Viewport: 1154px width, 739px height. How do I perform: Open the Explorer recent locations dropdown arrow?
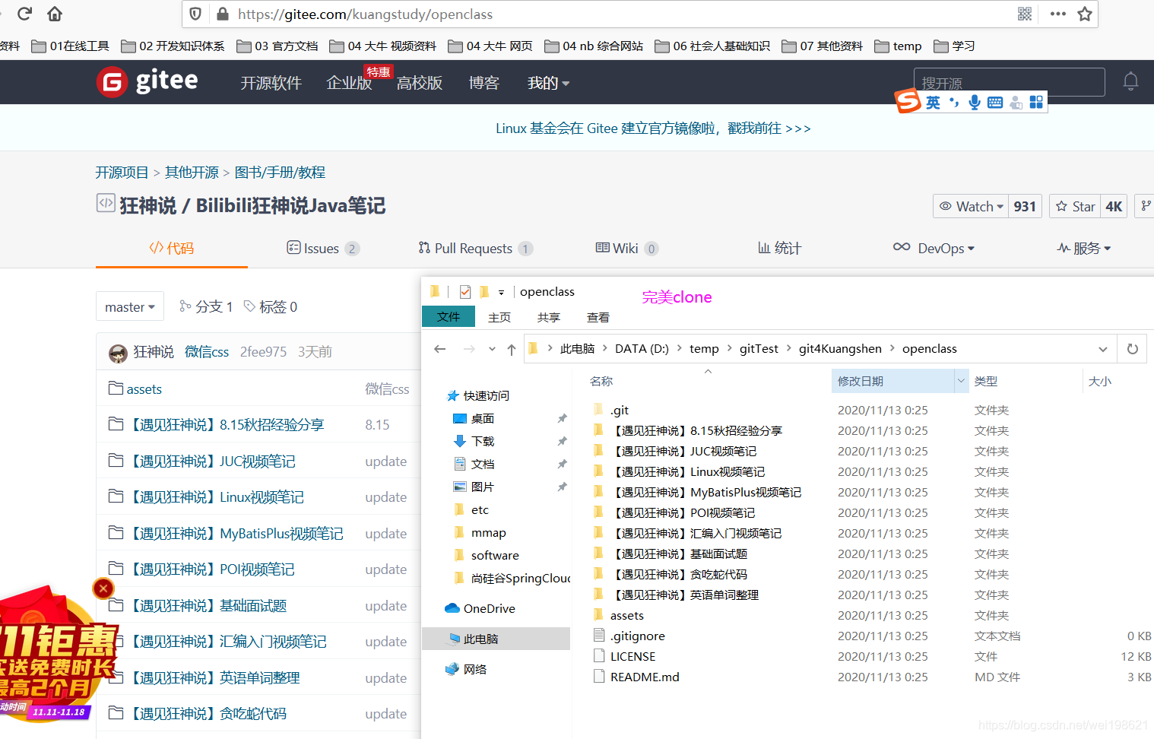[x=492, y=349]
